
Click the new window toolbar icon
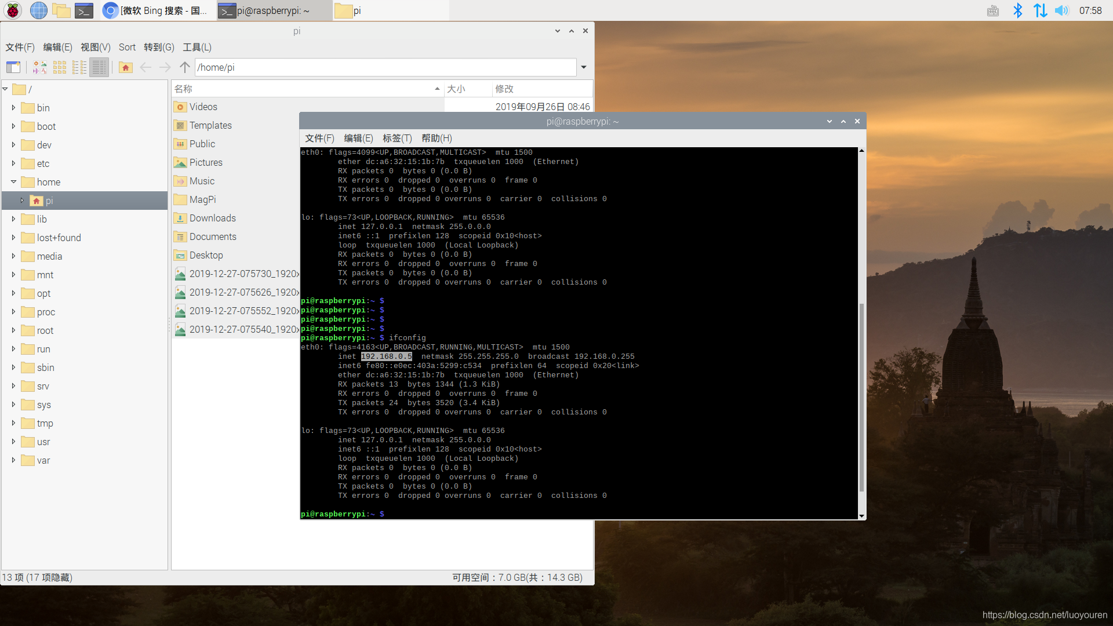pos(13,67)
